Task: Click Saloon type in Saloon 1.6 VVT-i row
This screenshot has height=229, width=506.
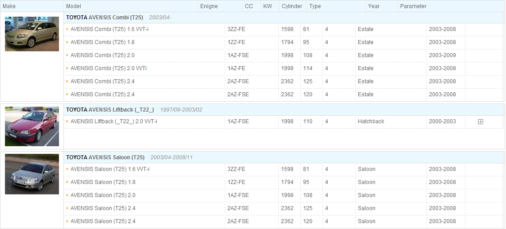Action: point(366,169)
